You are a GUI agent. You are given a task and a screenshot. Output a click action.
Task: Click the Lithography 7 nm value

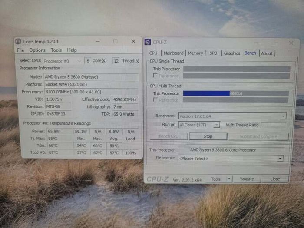click(x=125, y=107)
